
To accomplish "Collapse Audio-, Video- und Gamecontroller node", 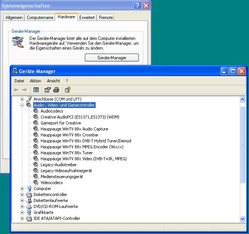I will 22,105.
